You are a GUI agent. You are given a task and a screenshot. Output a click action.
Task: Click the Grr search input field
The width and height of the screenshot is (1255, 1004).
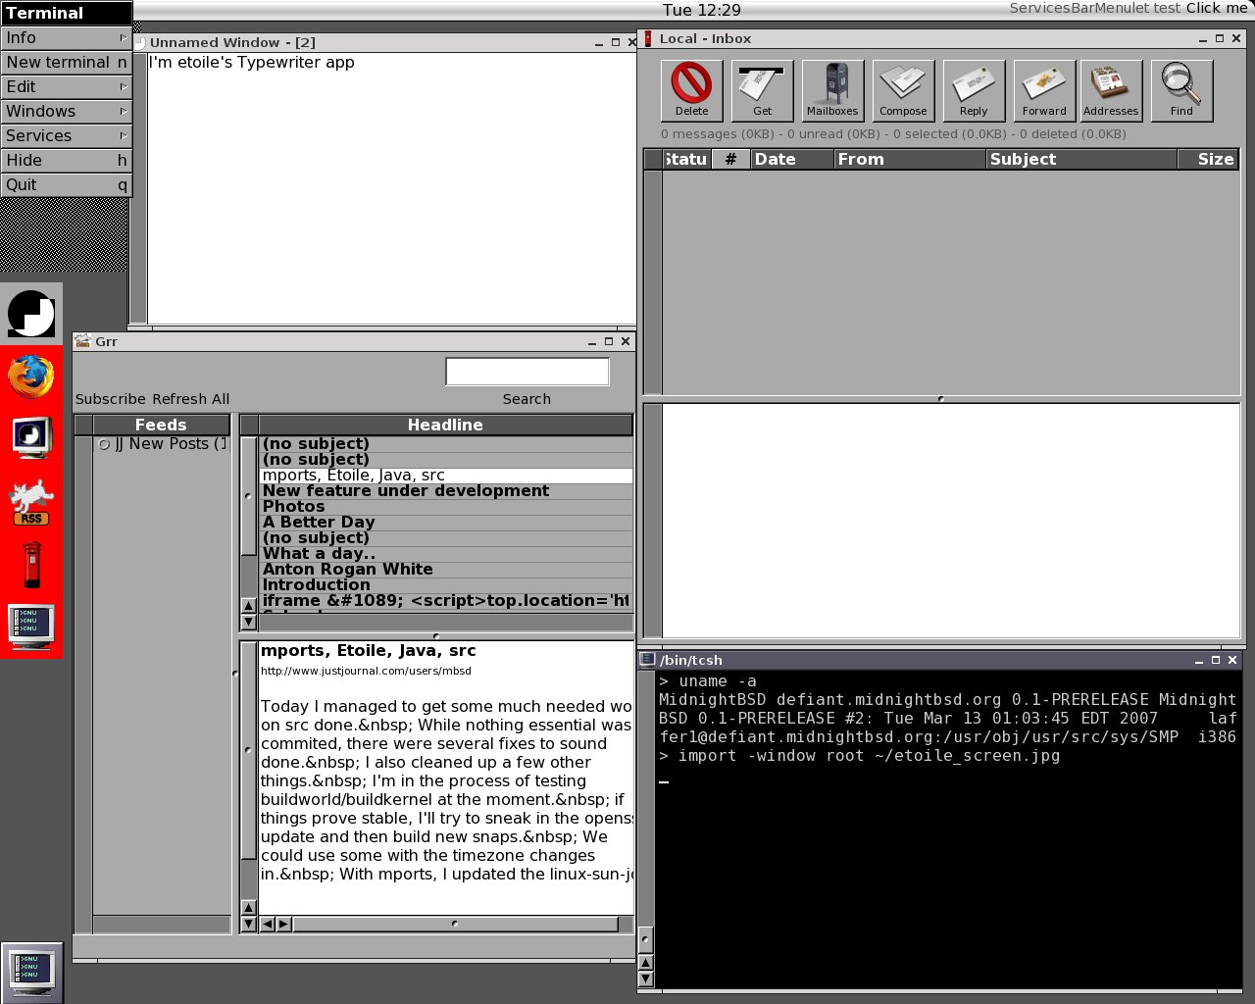tap(527, 372)
